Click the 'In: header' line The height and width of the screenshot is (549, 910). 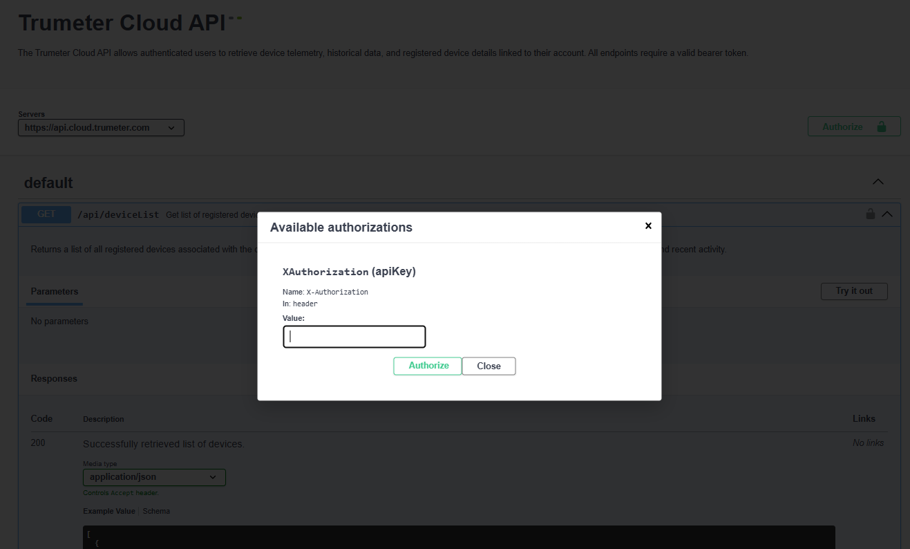pos(300,304)
